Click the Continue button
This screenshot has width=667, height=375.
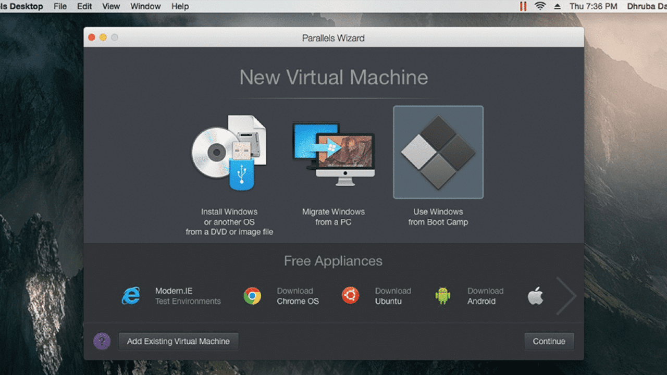pos(549,341)
